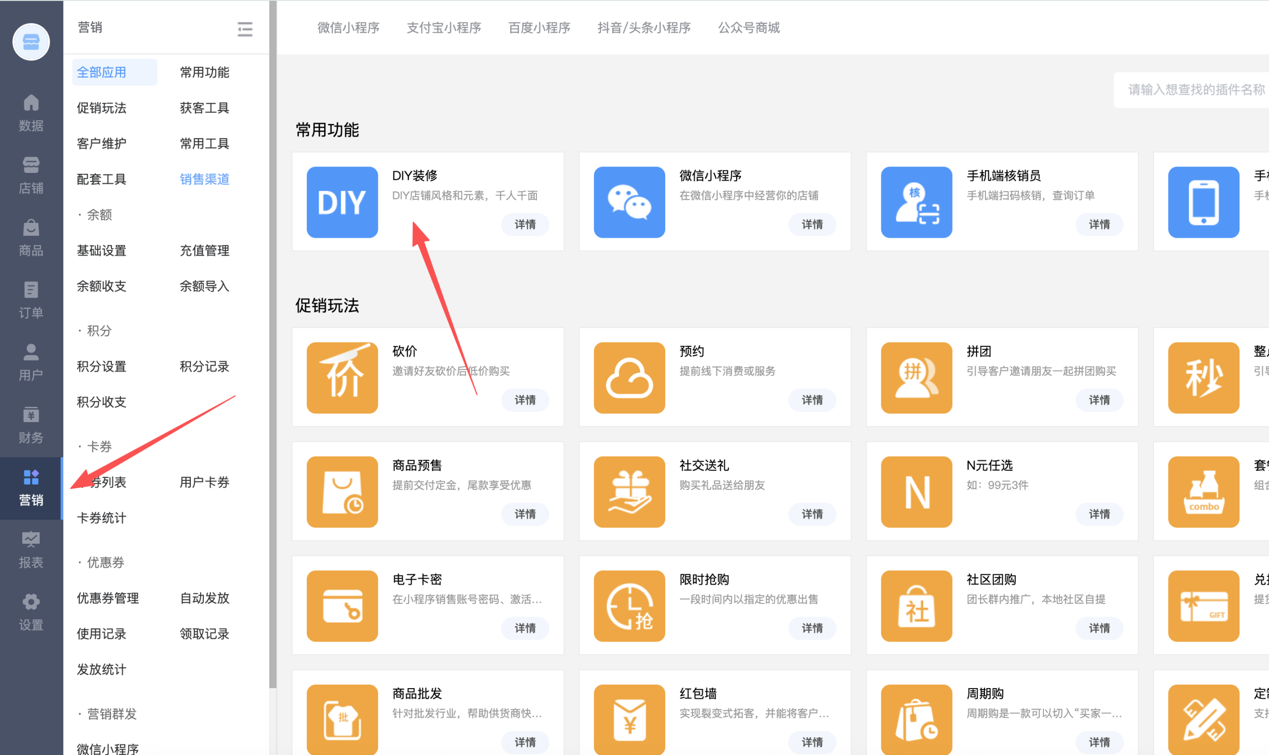Image resolution: width=1269 pixels, height=755 pixels.
Task: Open 优惠券管理 menu item
Action: tap(108, 598)
